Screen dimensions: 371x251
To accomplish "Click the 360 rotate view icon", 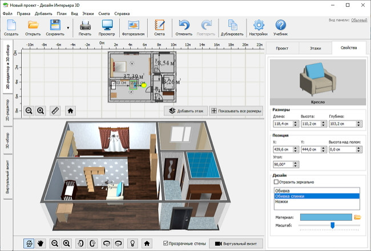I will click(x=29, y=243).
